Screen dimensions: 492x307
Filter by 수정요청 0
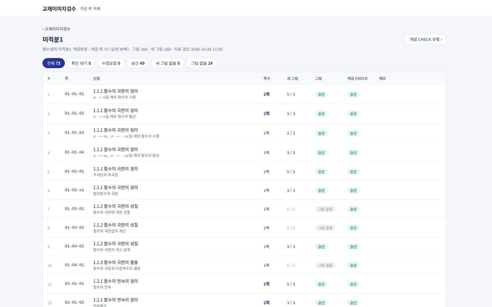click(x=111, y=63)
